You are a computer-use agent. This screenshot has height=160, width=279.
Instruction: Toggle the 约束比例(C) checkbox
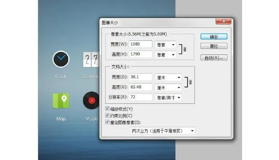pyautogui.click(x=107, y=115)
